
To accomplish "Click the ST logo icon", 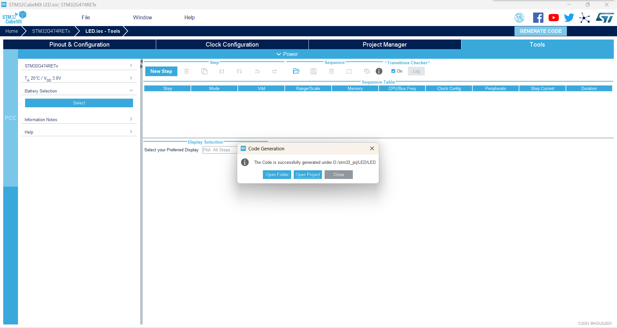I will [x=605, y=18].
